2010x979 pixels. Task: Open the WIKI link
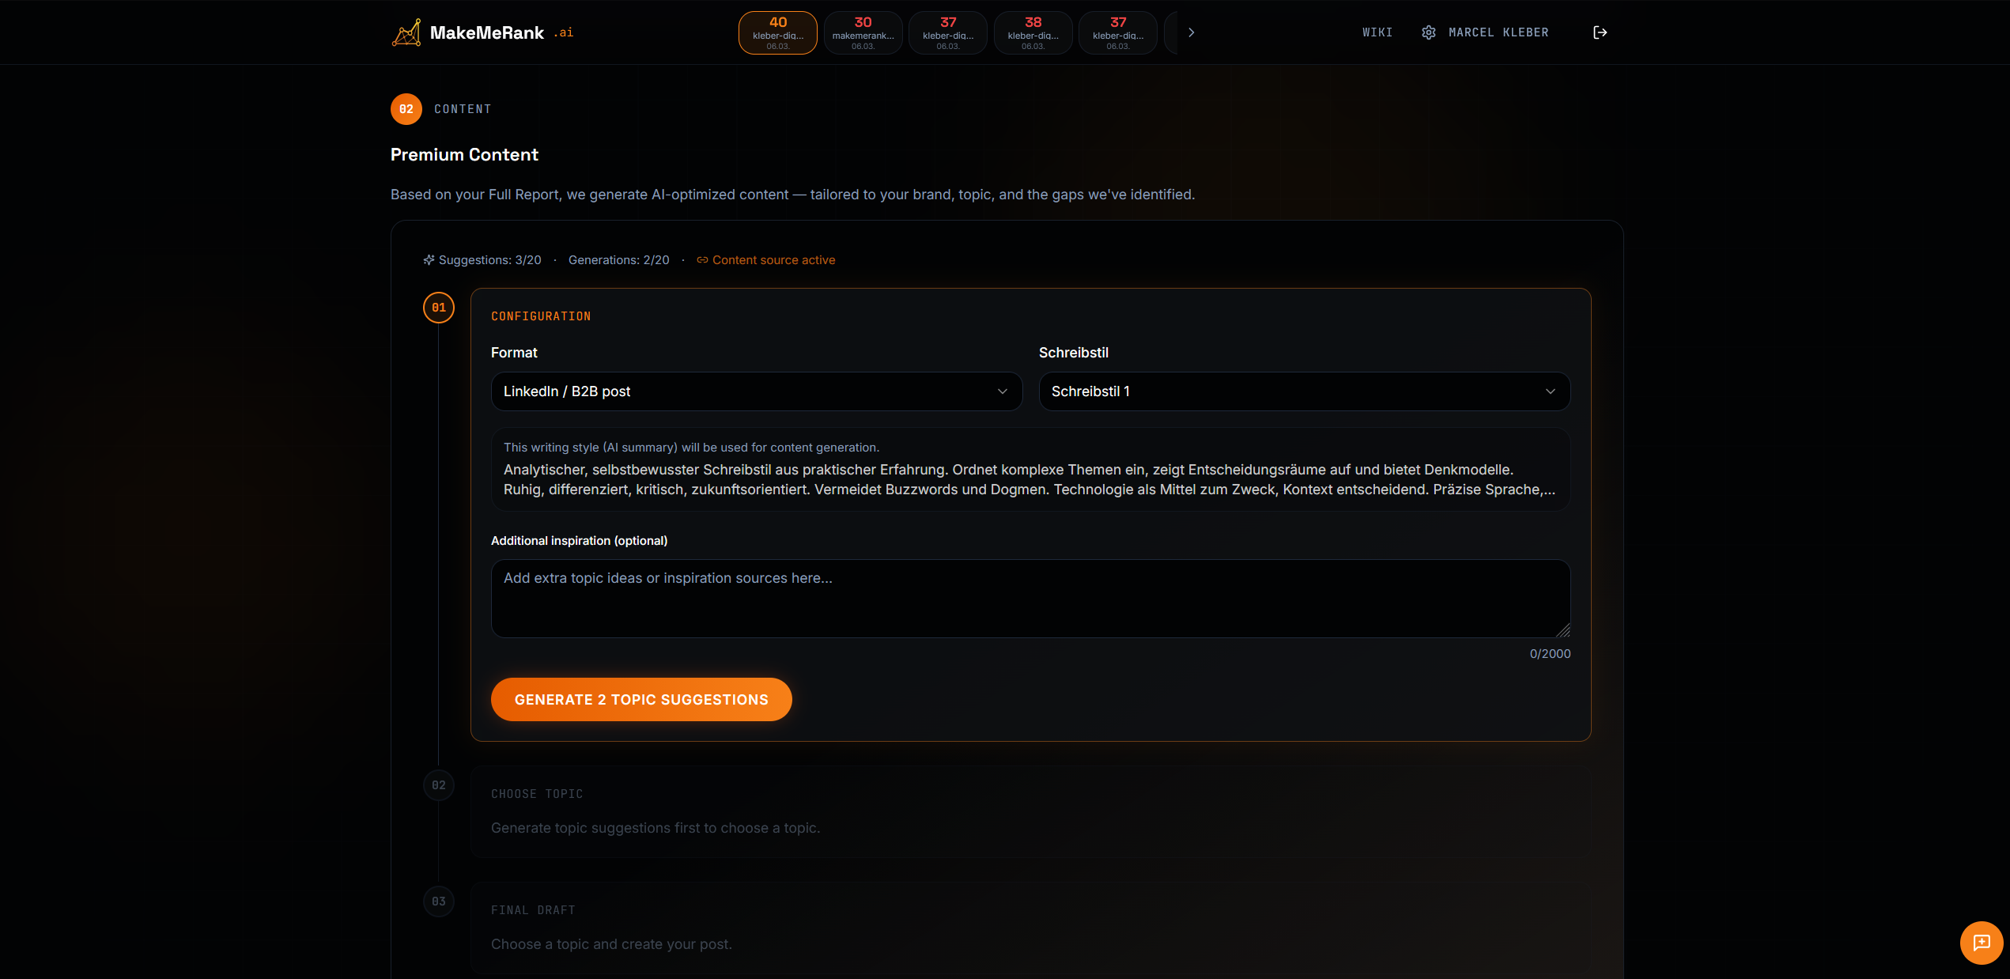pos(1377,32)
